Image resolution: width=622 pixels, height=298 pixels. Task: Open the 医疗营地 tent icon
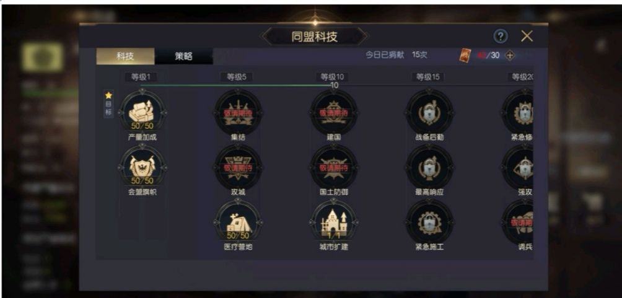238,222
